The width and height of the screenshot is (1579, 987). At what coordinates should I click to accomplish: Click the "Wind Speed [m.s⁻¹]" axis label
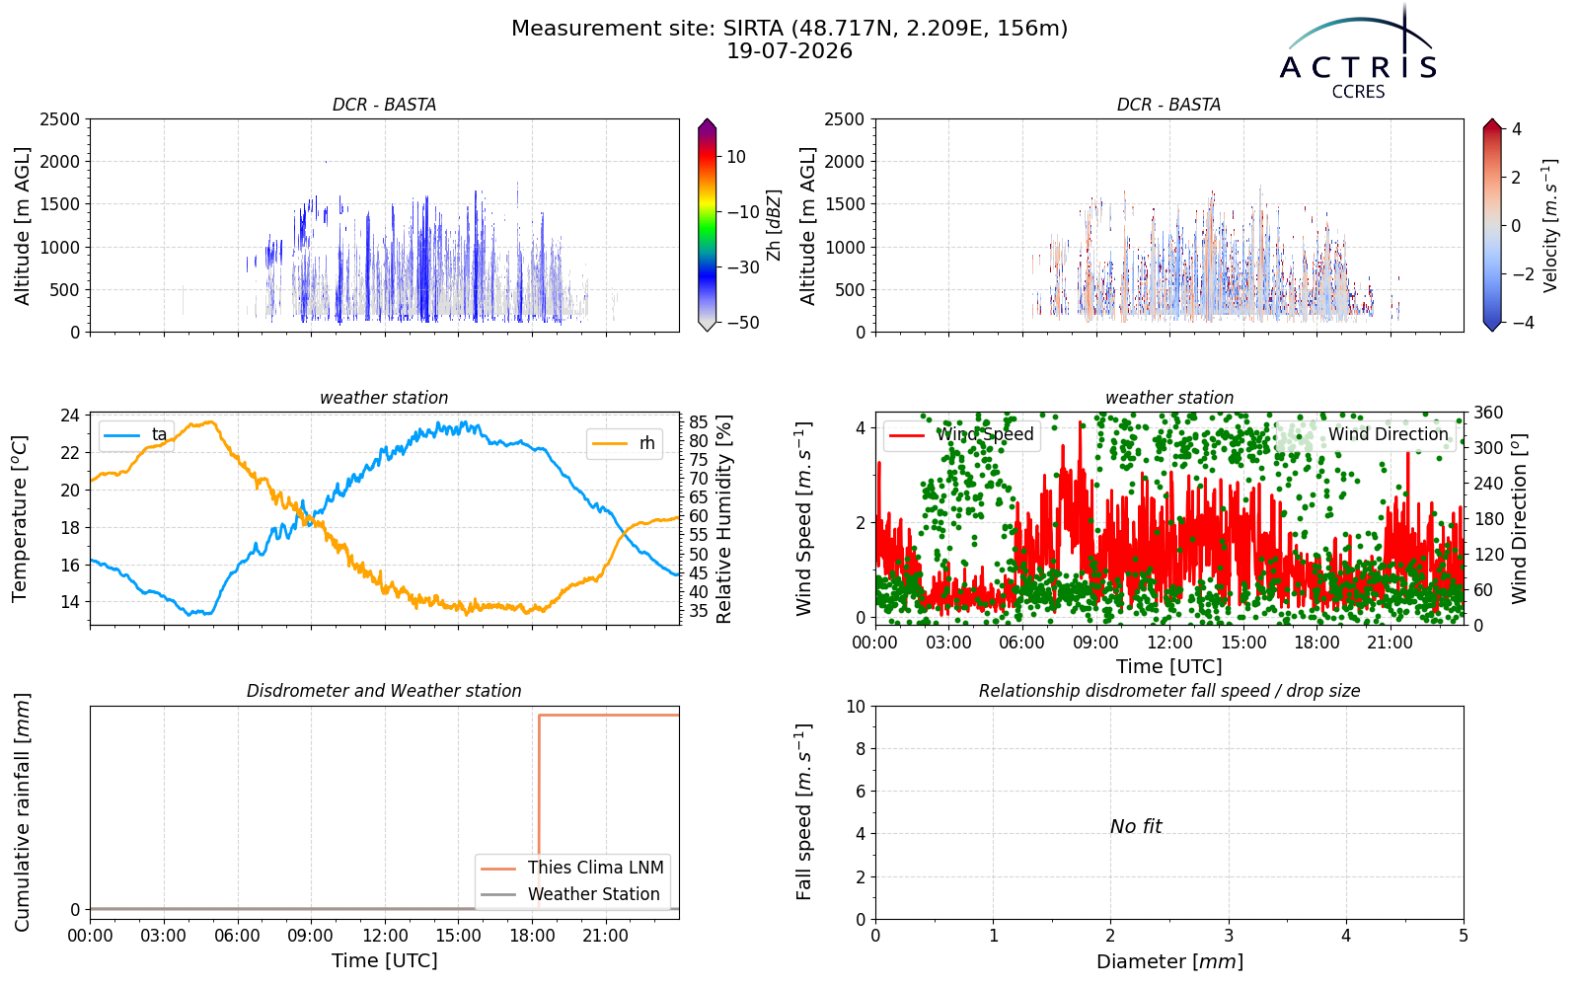(x=804, y=519)
